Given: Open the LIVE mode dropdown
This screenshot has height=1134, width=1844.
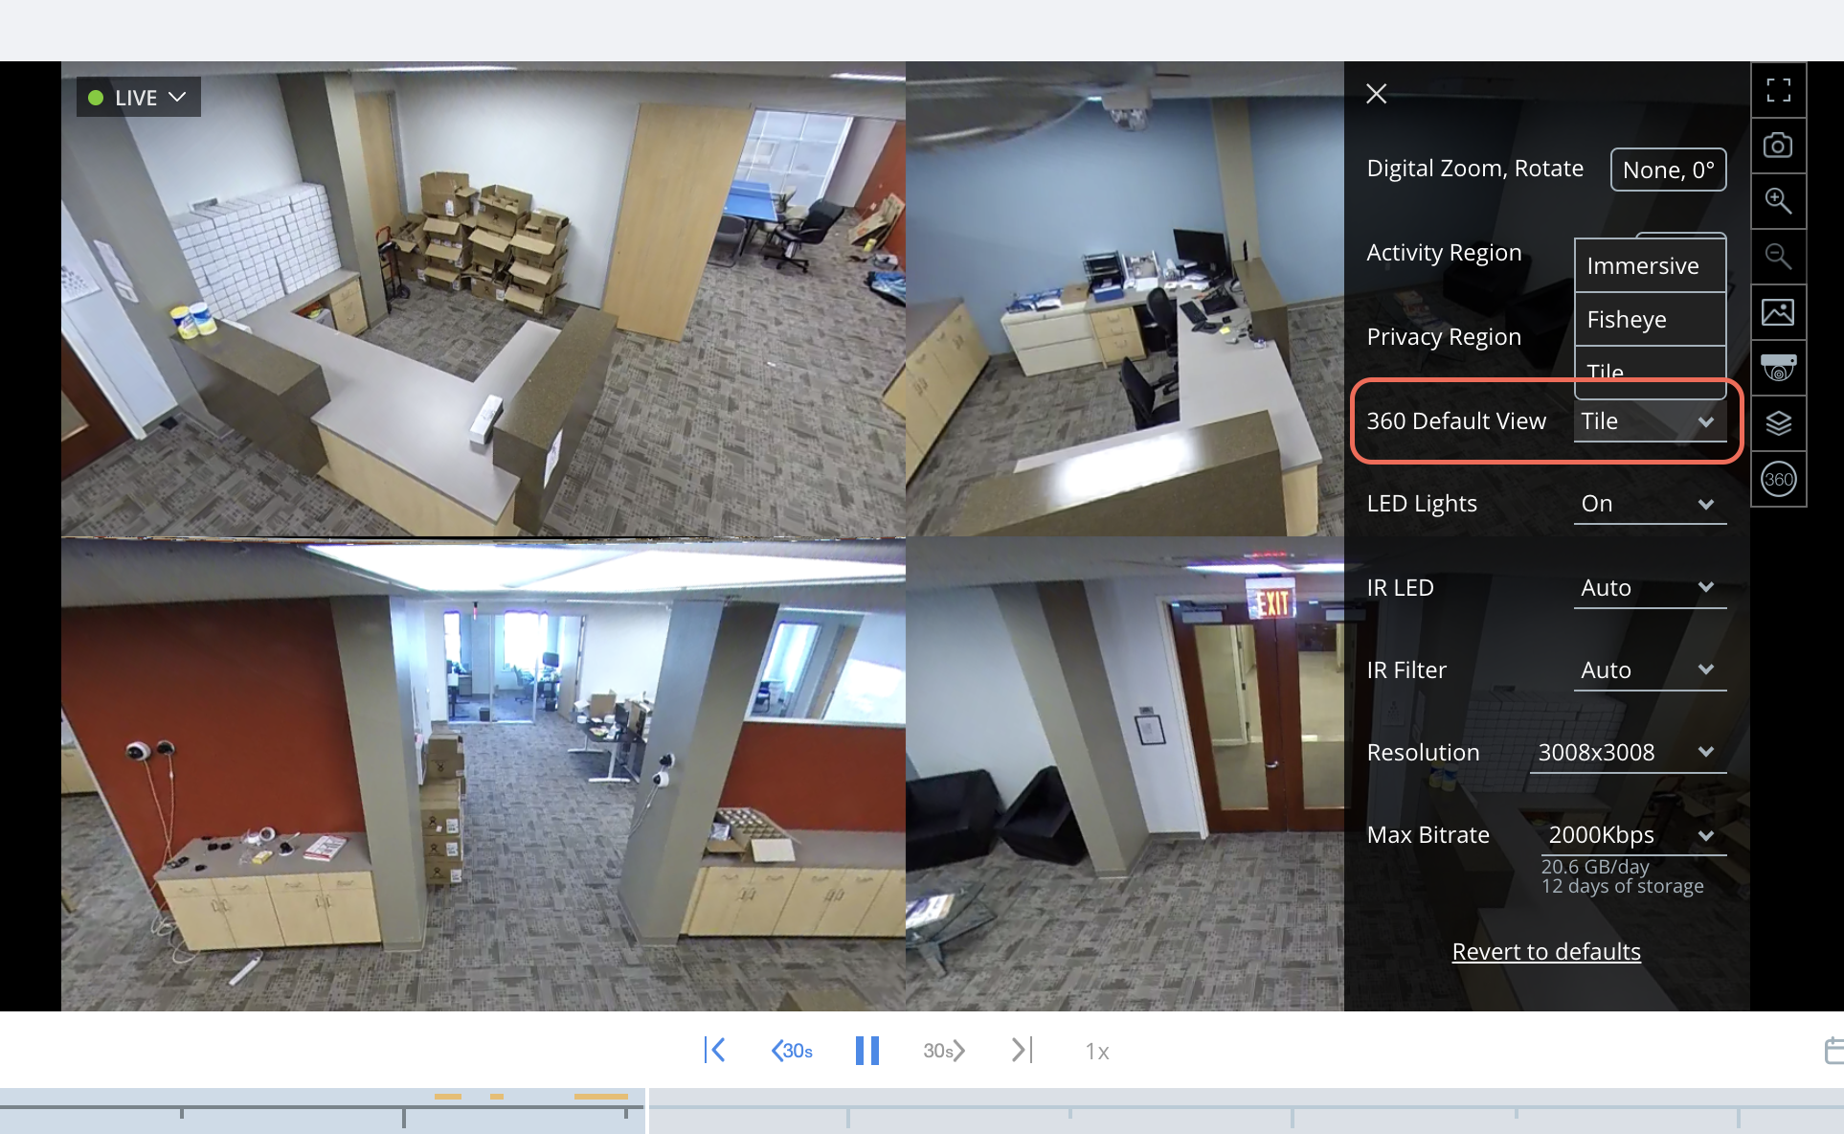Looking at the screenshot, I should pos(139,98).
